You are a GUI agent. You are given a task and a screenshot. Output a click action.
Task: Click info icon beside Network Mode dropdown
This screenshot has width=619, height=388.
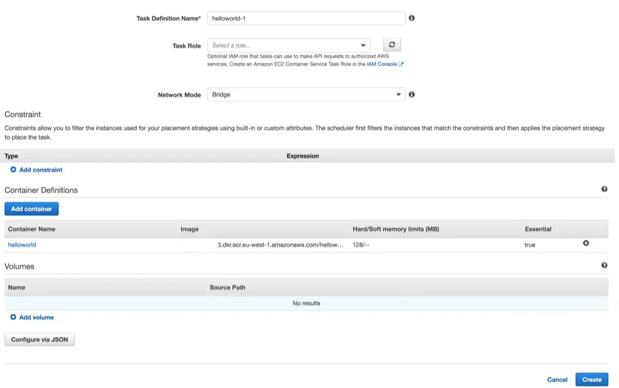[411, 95]
